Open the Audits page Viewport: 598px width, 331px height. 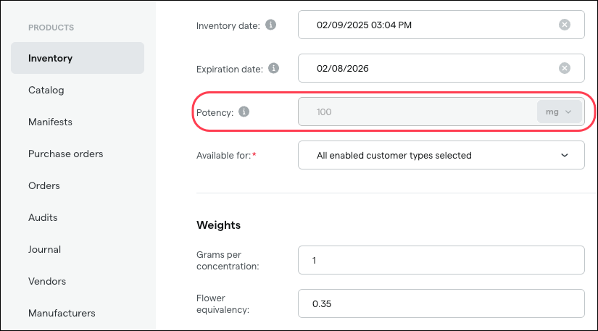pos(43,217)
